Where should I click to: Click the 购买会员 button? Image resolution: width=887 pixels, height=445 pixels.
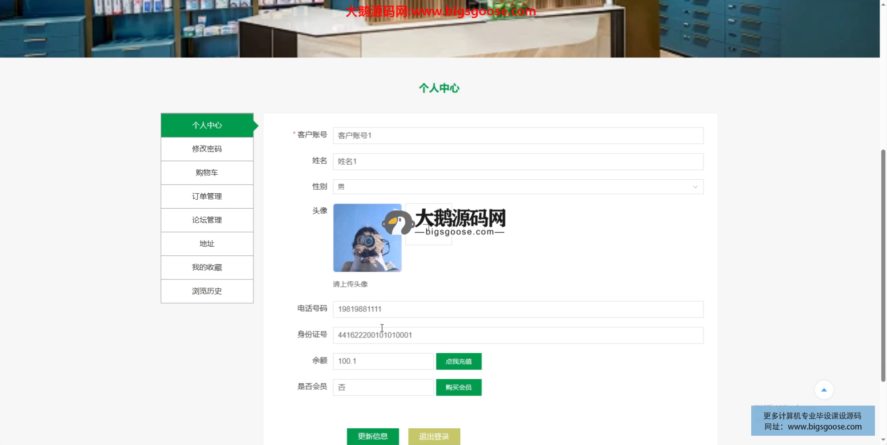(x=458, y=388)
